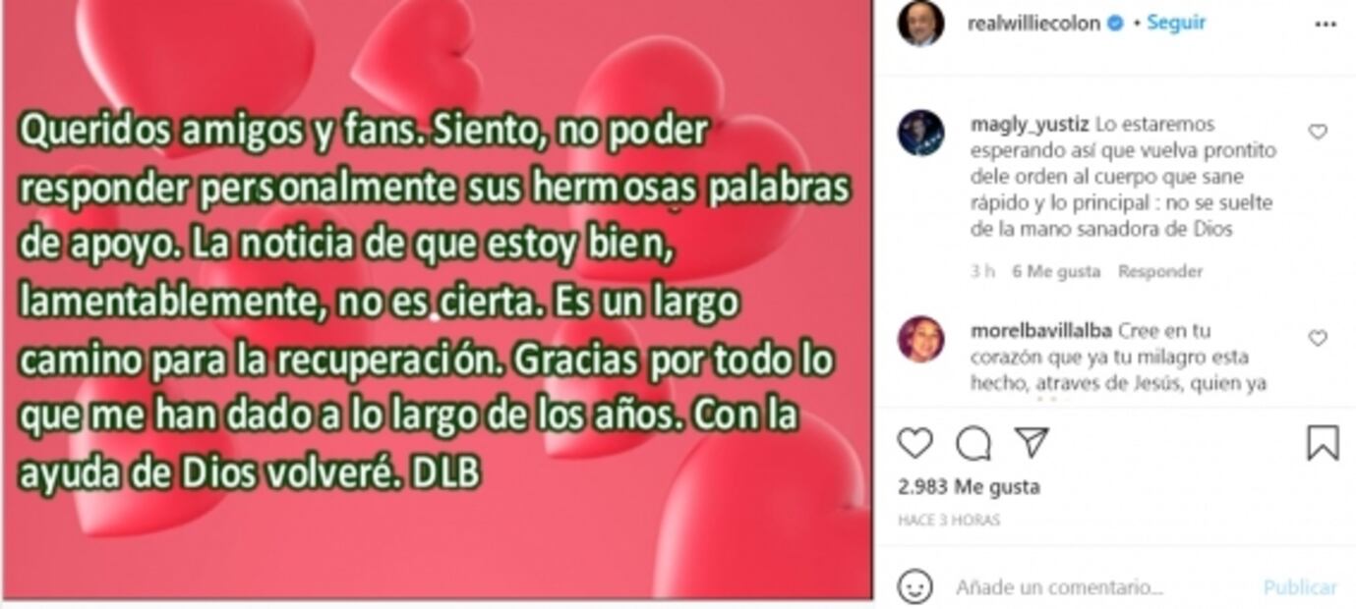Show who liked via 6 Me gusta
The image size is (1356, 609).
click(x=1056, y=272)
